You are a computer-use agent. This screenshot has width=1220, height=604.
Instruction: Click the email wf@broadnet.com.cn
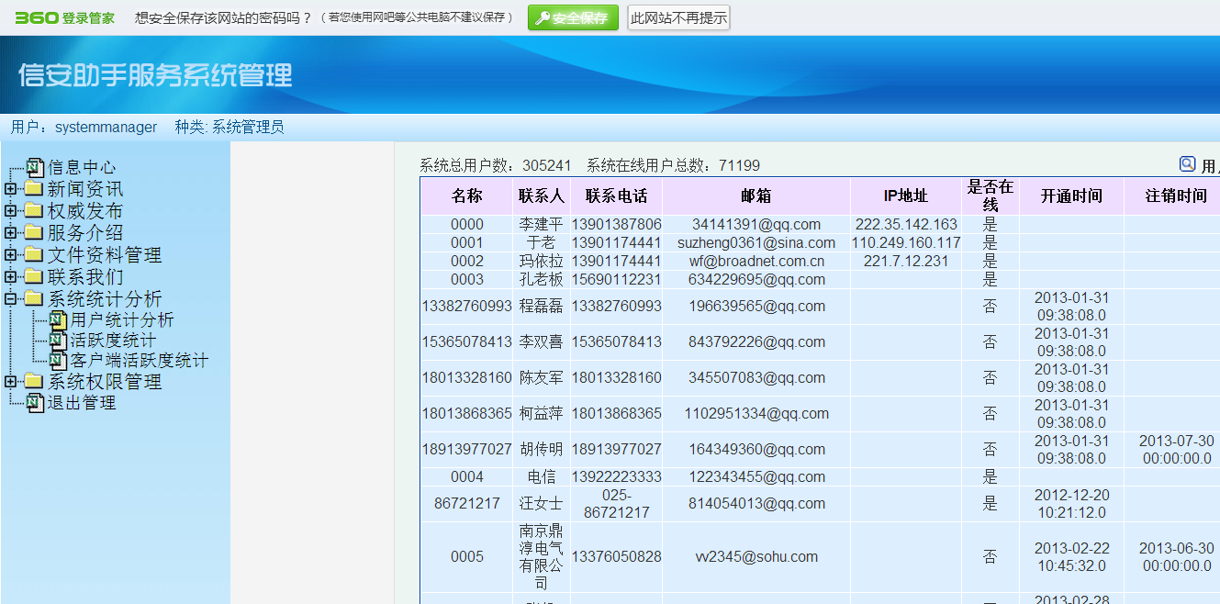click(x=756, y=262)
